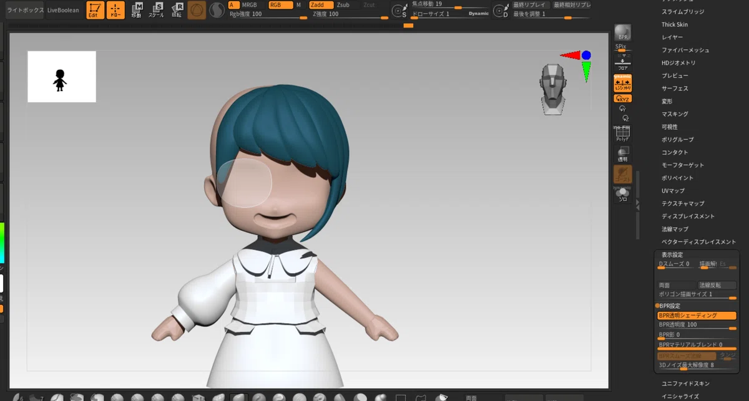This screenshot has width=749, height=401.
Task: Toggle Dynamic draw size
Action: click(479, 14)
